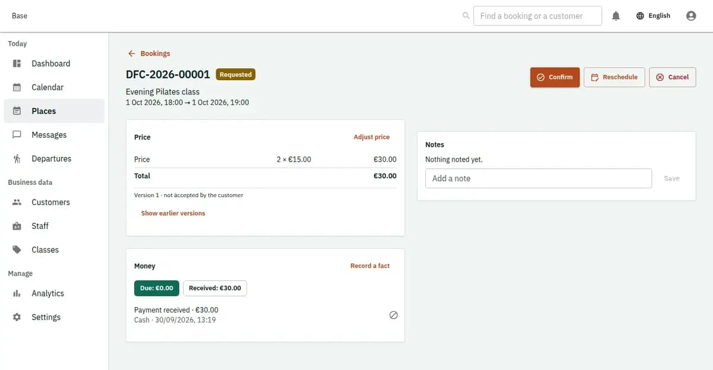713x370 pixels.
Task: Click the Payment received · €30.00 entry
Action: click(x=176, y=310)
